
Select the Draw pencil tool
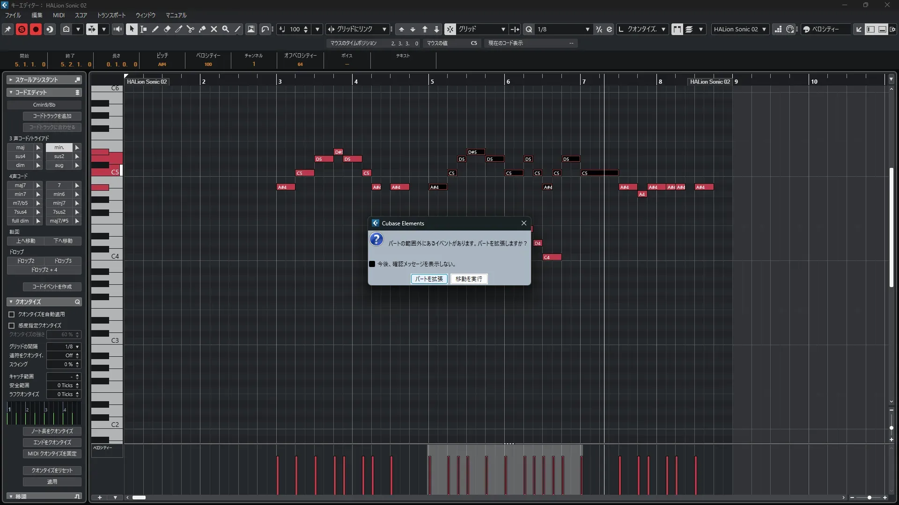click(x=155, y=29)
